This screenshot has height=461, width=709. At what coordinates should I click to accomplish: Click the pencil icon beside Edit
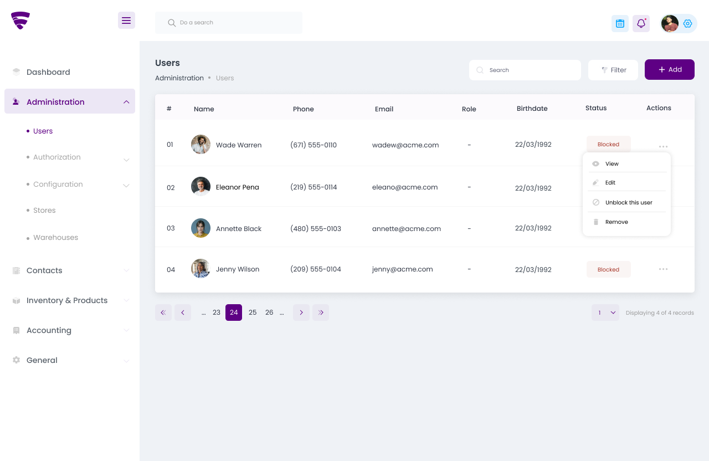click(x=596, y=183)
